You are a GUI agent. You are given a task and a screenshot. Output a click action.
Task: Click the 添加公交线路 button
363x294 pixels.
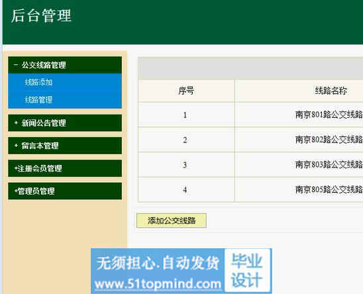point(172,220)
